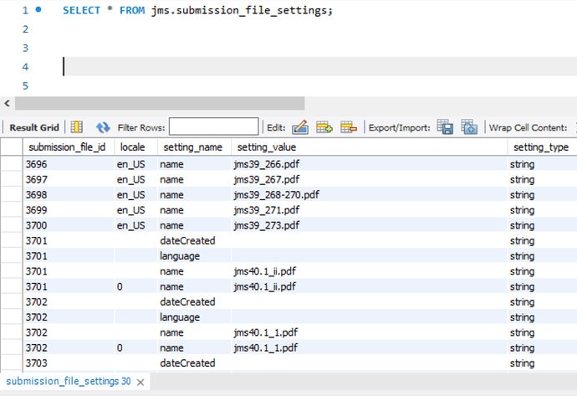Click inside the Filter Rows search field
This screenshot has width=577, height=396.
(214, 126)
